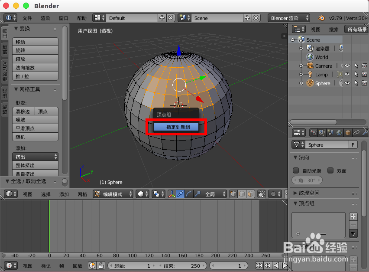The width and height of the screenshot is (369, 272).
Task: Add a new scene with the plus icon
Action: pos(247,18)
